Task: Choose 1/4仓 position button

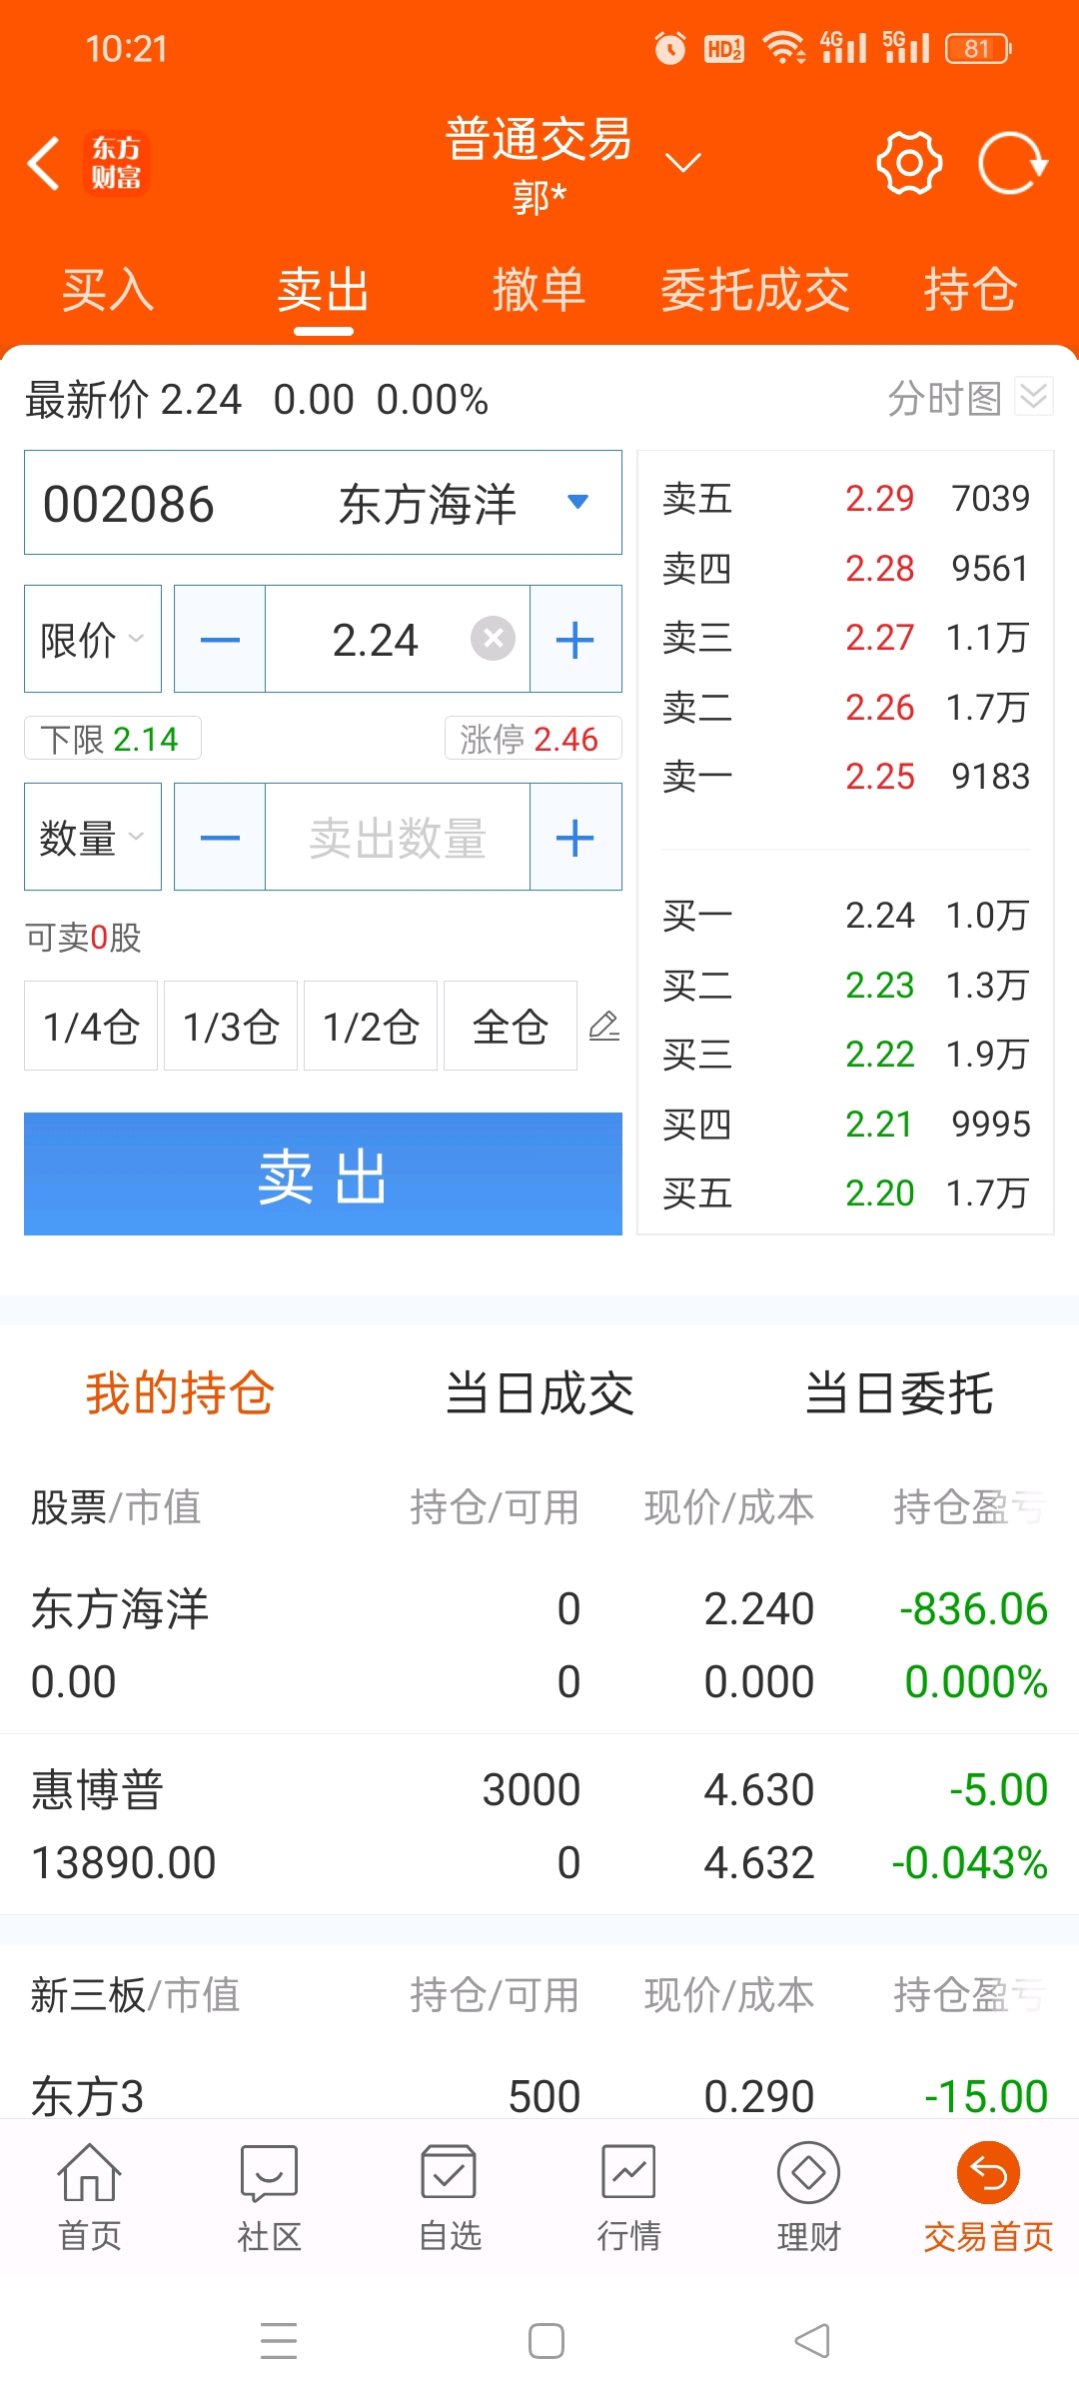Action: click(x=91, y=1026)
